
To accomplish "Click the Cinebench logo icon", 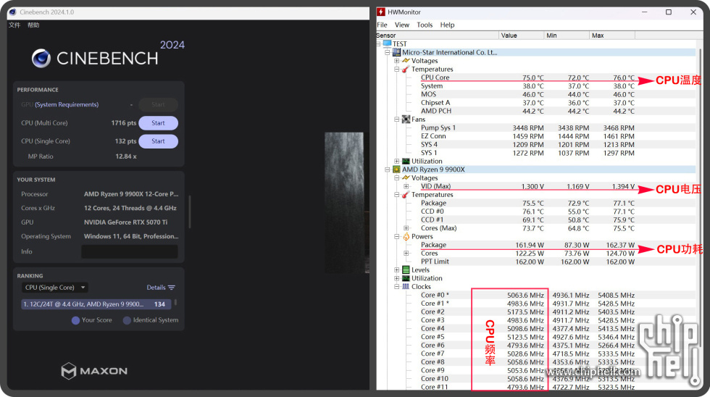I will pyautogui.click(x=41, y=59).
